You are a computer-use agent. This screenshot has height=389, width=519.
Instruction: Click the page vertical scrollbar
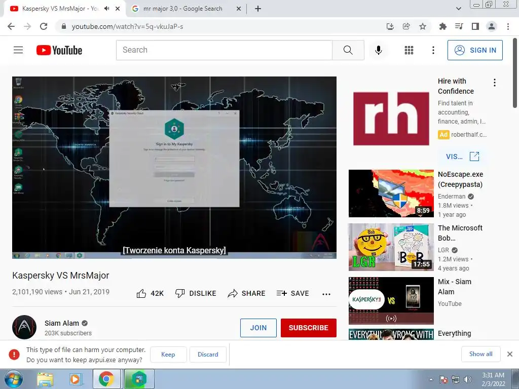coord(515,73)
